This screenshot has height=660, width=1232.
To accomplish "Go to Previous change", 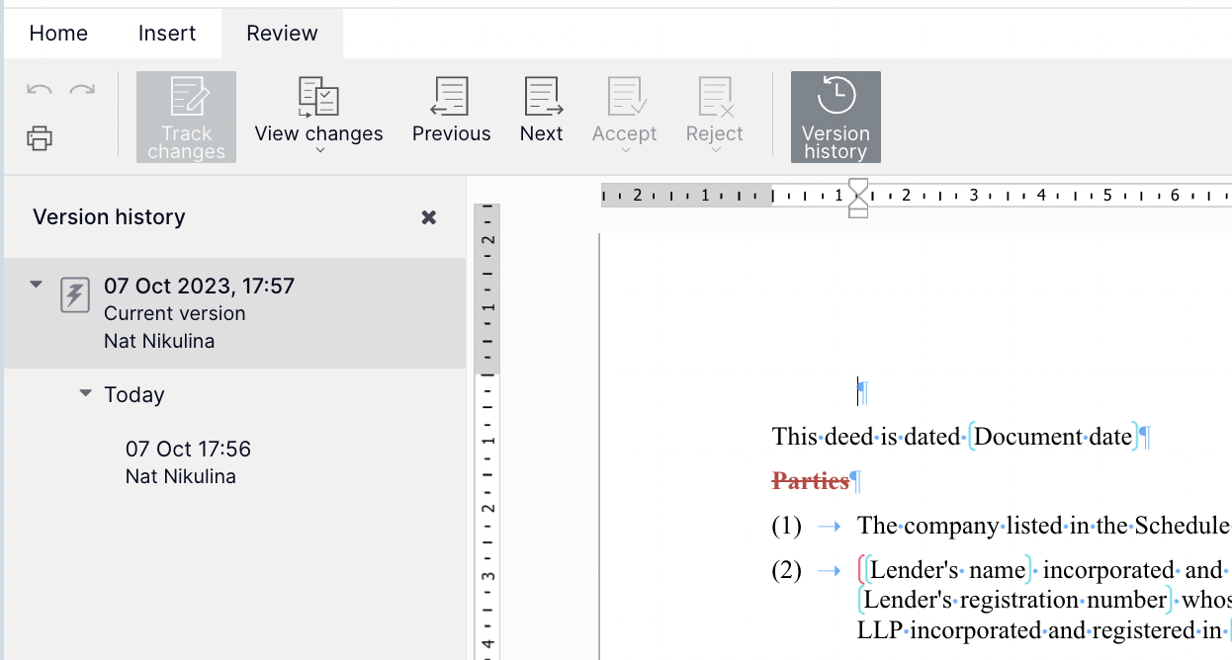I will pyautogui.click(x=451, y=111).
